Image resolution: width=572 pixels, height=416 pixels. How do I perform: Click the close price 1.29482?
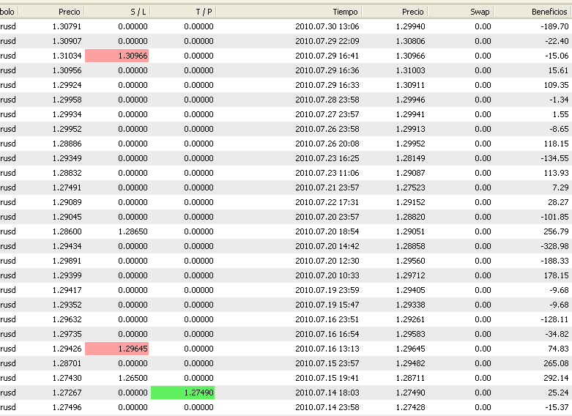coord(410,363)
